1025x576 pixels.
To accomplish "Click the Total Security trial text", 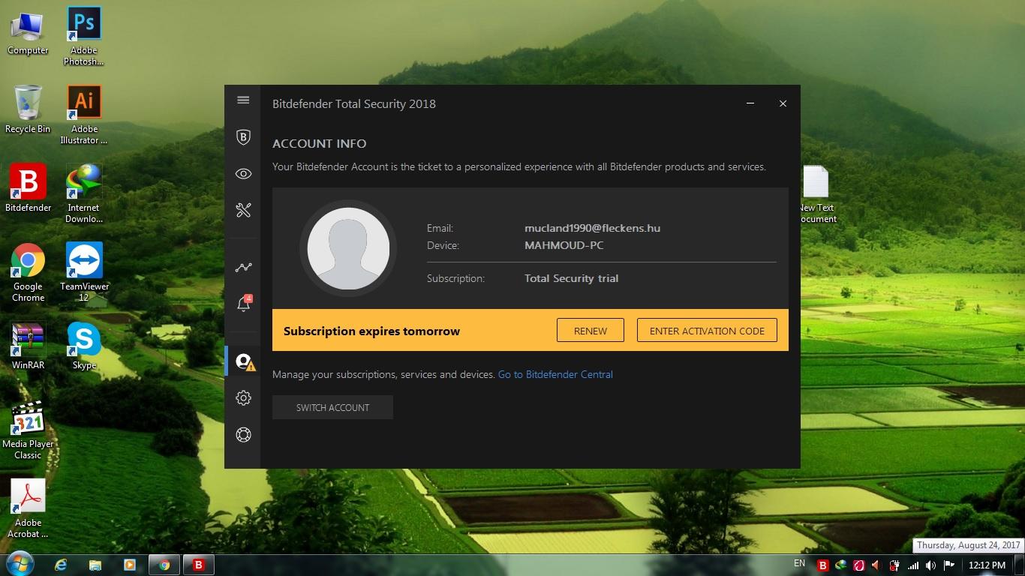I will coord(571,278).
